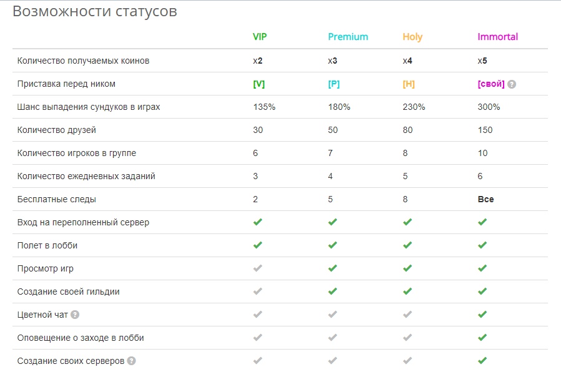The width and height of the screenshot is (561, 392).
Task: Click the green Immortal checkmark for Цветной чат
Action: 482,315
